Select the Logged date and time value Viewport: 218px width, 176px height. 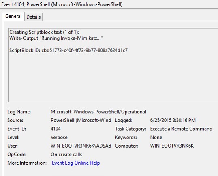(x=173, y=120)
